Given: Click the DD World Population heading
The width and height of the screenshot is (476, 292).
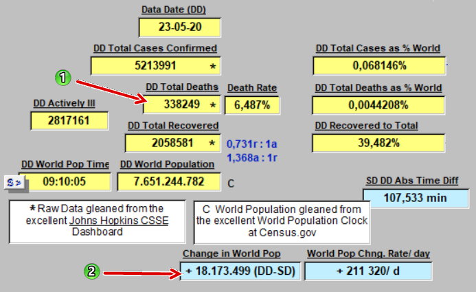Looking at the screenshot, I should (x=167, y=164).
